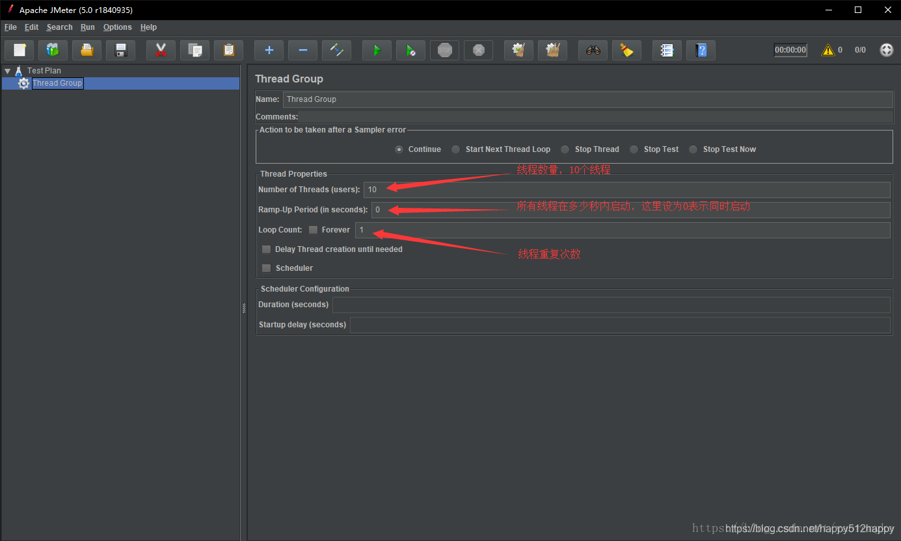This screenshot has width=901, height=541.
Task: Open the File menu
Action: tap(10, 27)
